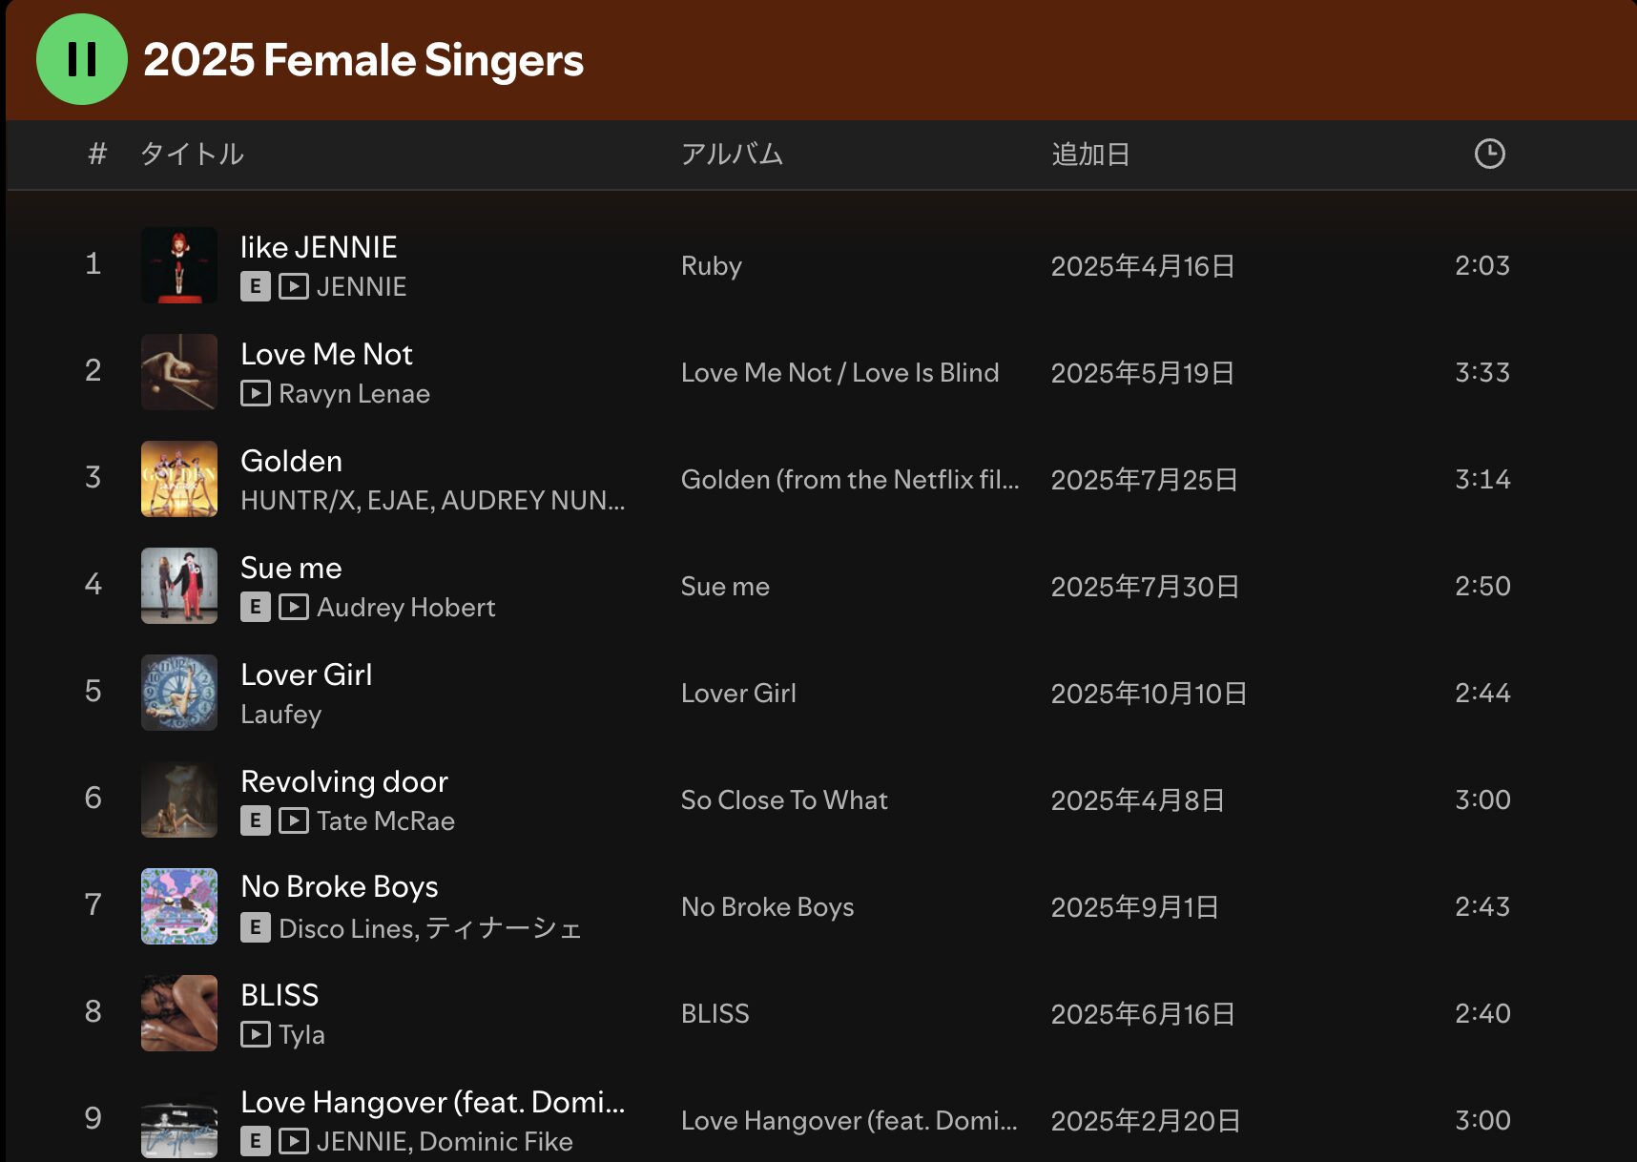Click the Golden album cover thumbnail
Image resolution: width=1637 pixels, height=1162 pixels.
coord(179,479)
